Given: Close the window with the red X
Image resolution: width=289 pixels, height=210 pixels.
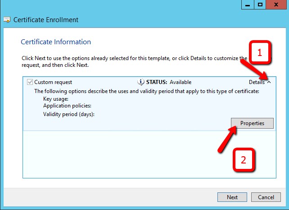Looking at the screenshot, I should pyautogui.click(x=277, y=5).
